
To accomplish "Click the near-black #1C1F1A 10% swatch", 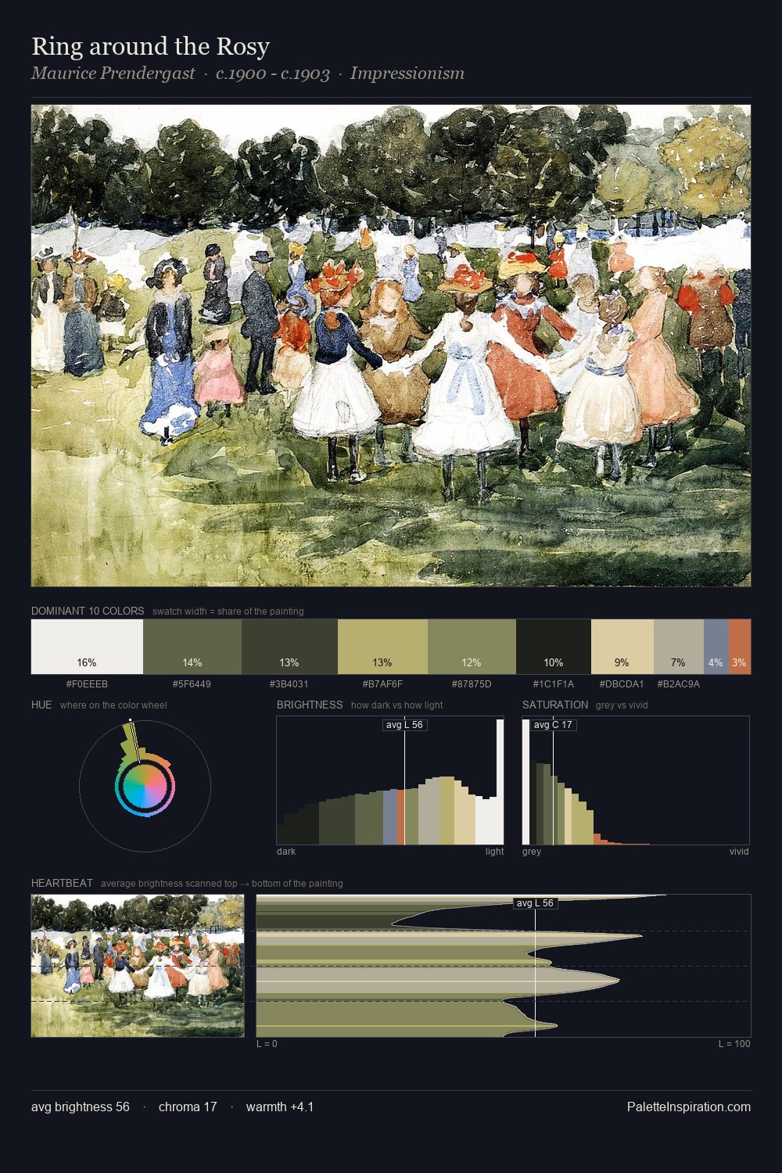I will pyautogui.click(x=554, y=647).
